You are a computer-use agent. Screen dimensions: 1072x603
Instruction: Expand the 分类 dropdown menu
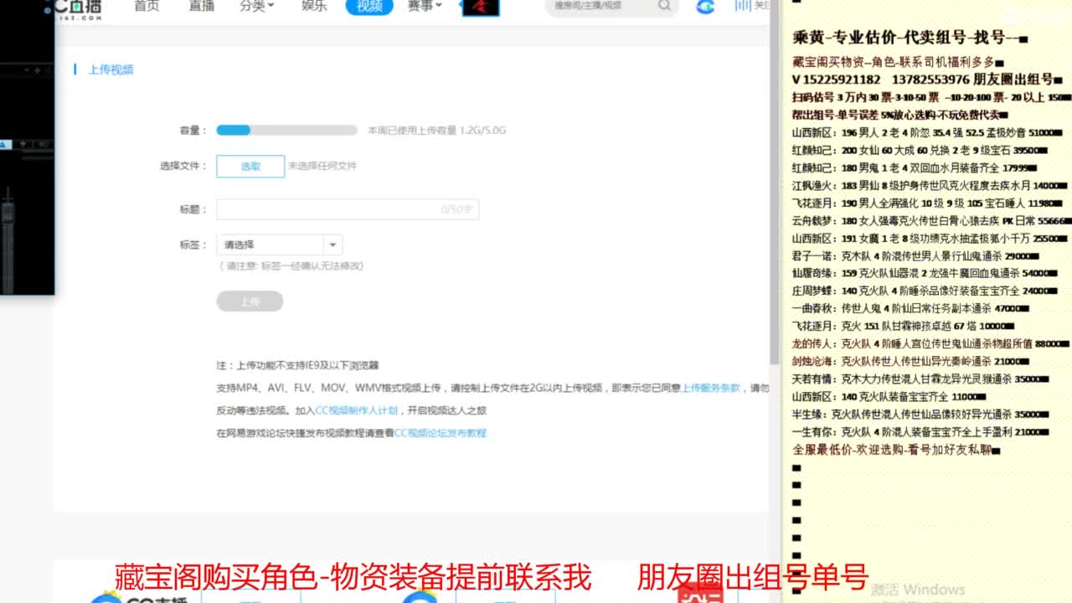257,6
